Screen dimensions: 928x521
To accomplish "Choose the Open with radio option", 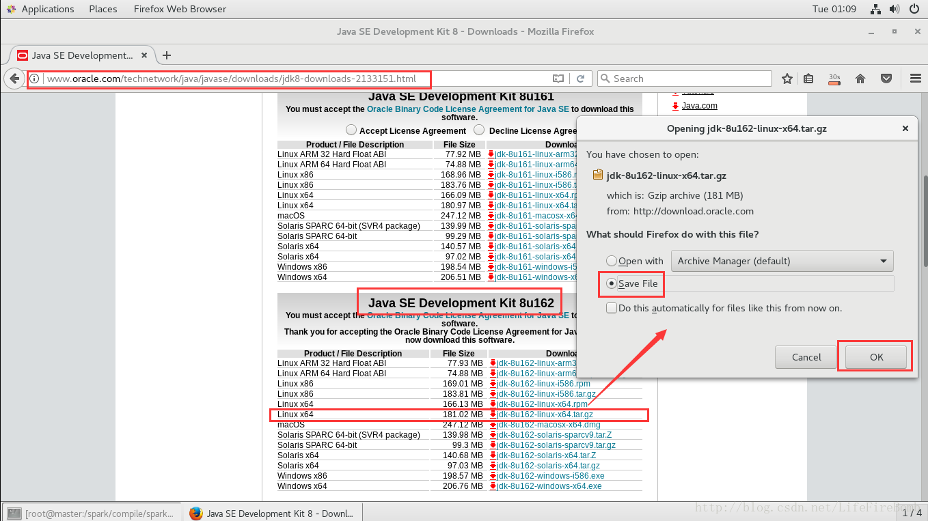I will [x=612, y=261].
